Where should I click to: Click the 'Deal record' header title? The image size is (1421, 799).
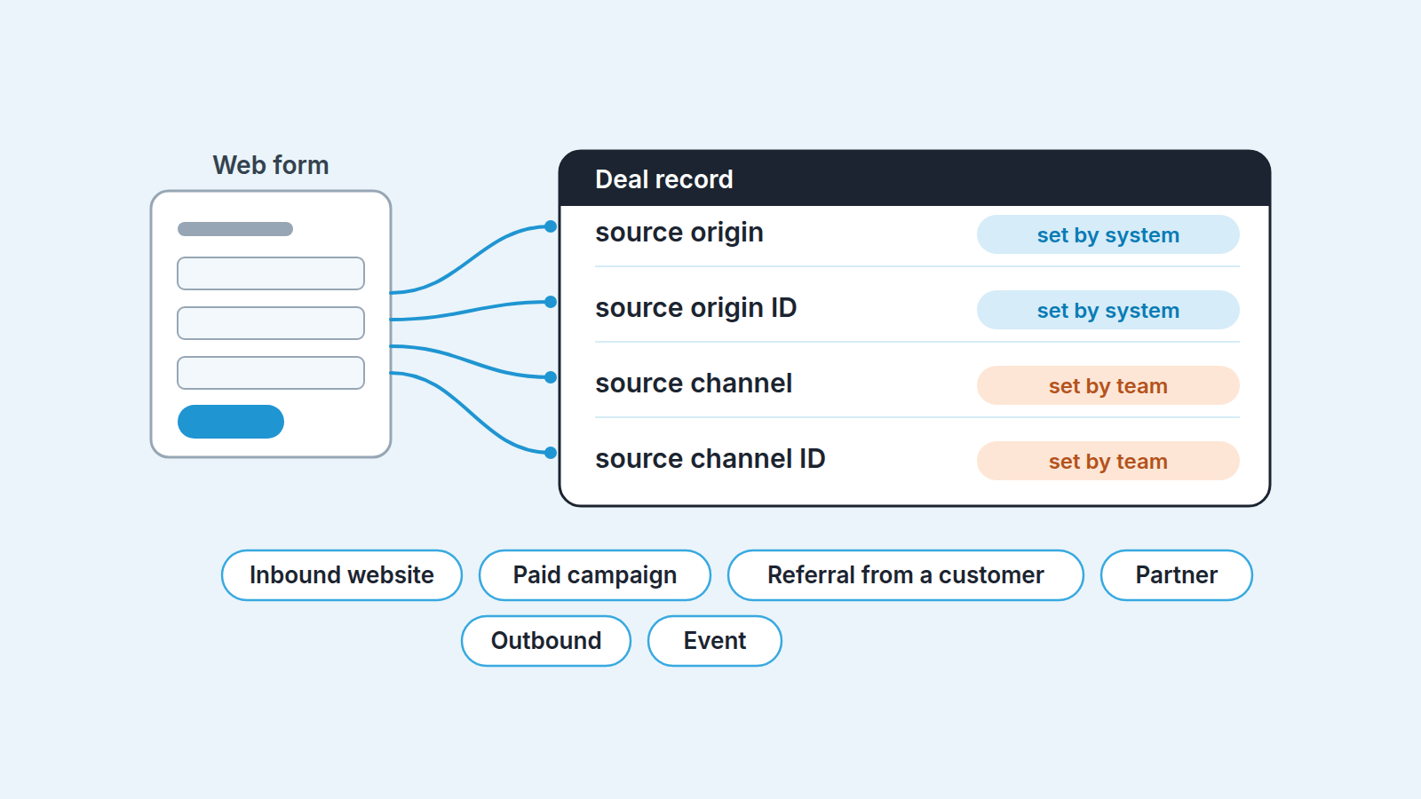664,179
